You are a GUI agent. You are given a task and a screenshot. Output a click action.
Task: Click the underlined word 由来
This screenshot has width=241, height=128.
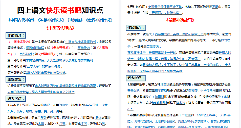[65, 105]
